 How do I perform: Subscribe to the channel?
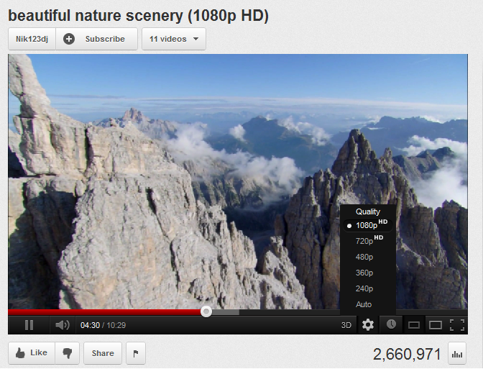point(96,39)
